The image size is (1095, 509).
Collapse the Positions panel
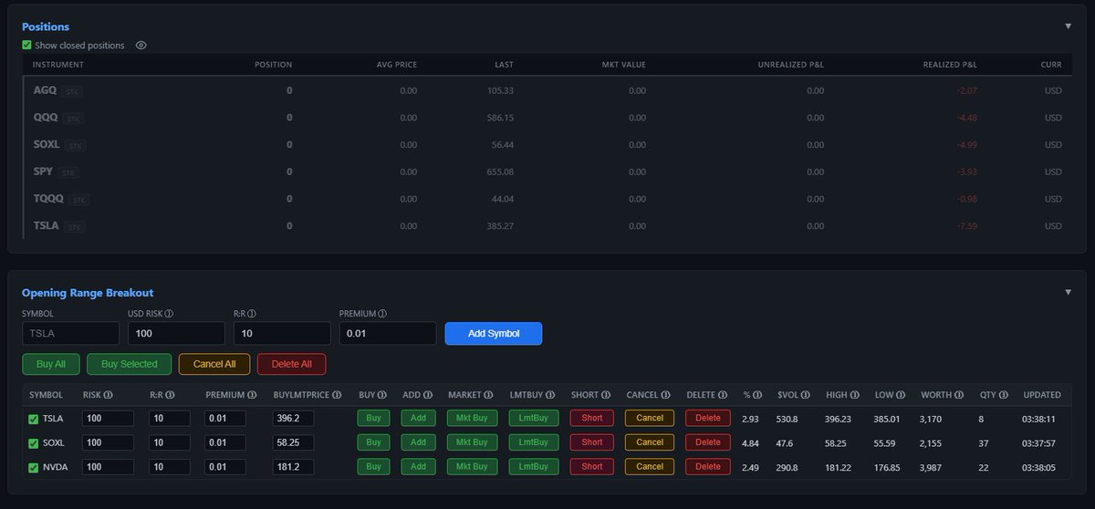click(1068, 26)
